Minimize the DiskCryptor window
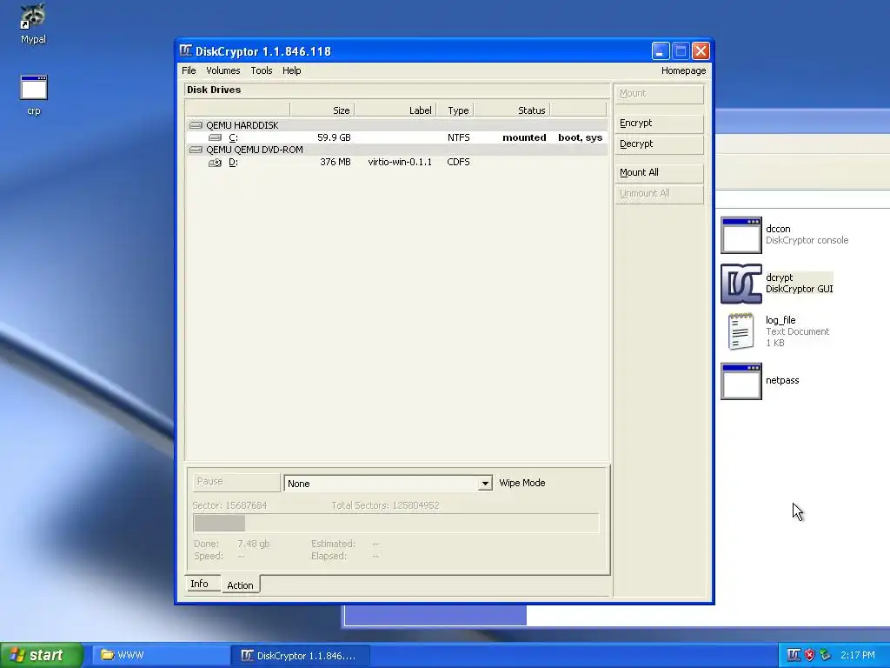The width and height of the screenshot is (890, 668). [661, 51]
